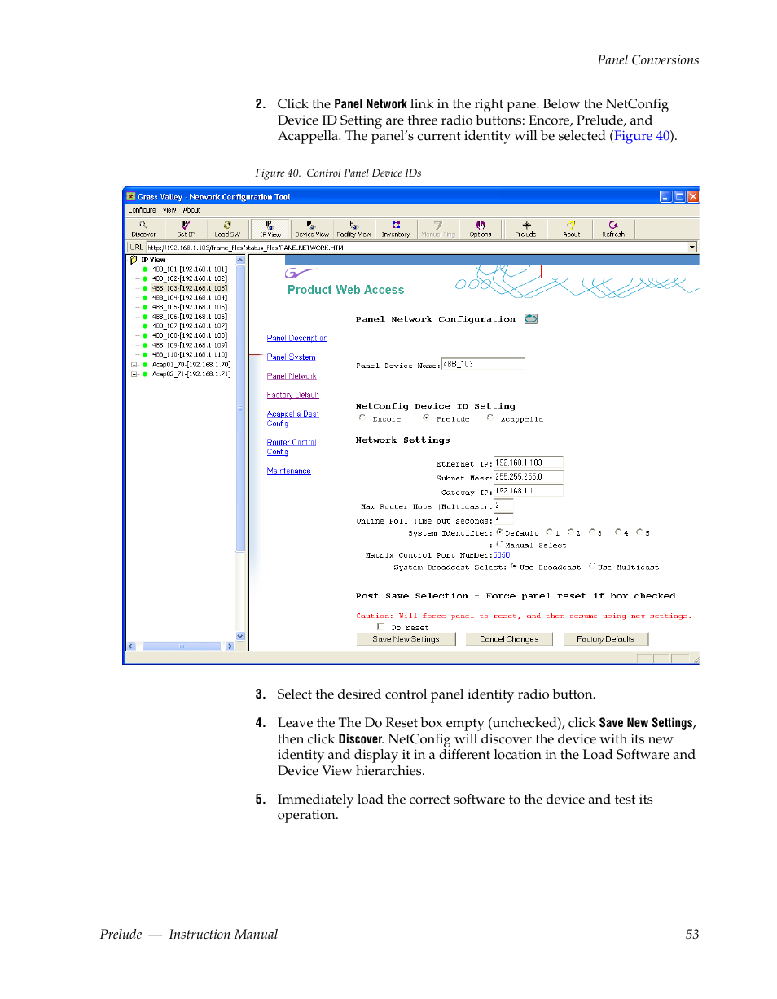777x999 pixels.
Task: Select the Default system identifier radio button
Action: pos(499,532)
